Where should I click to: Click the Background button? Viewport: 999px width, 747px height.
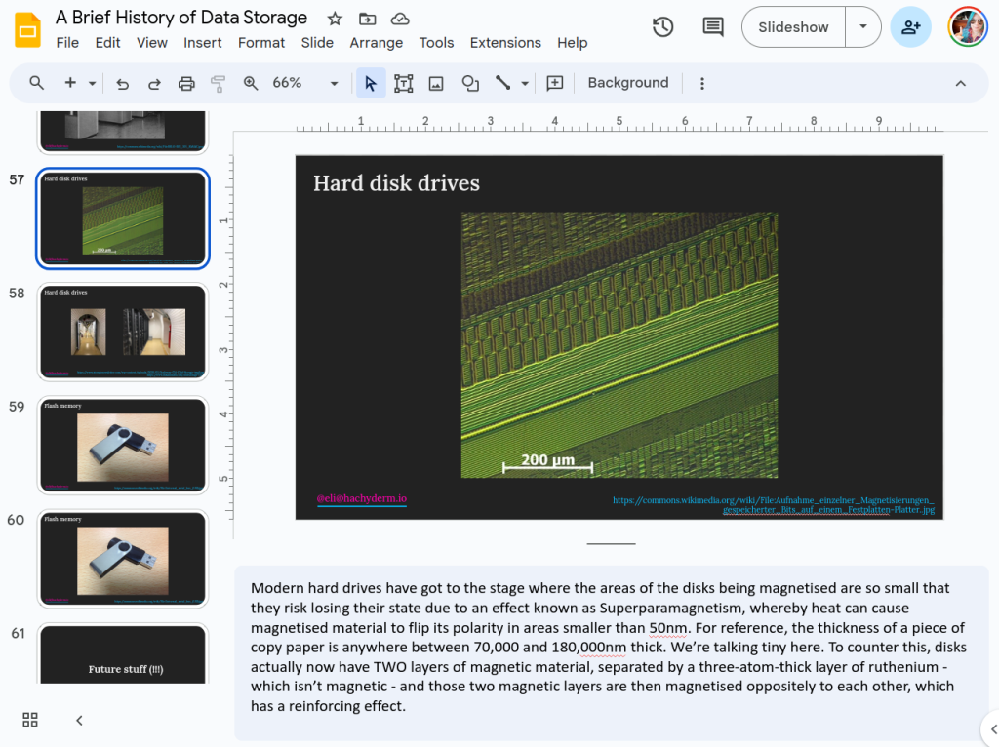pyautogui.click(x=627, y=83)
